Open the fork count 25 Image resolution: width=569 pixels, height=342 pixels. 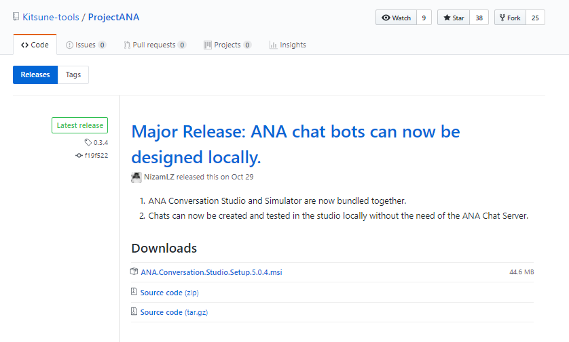click(x=535, y=18)
